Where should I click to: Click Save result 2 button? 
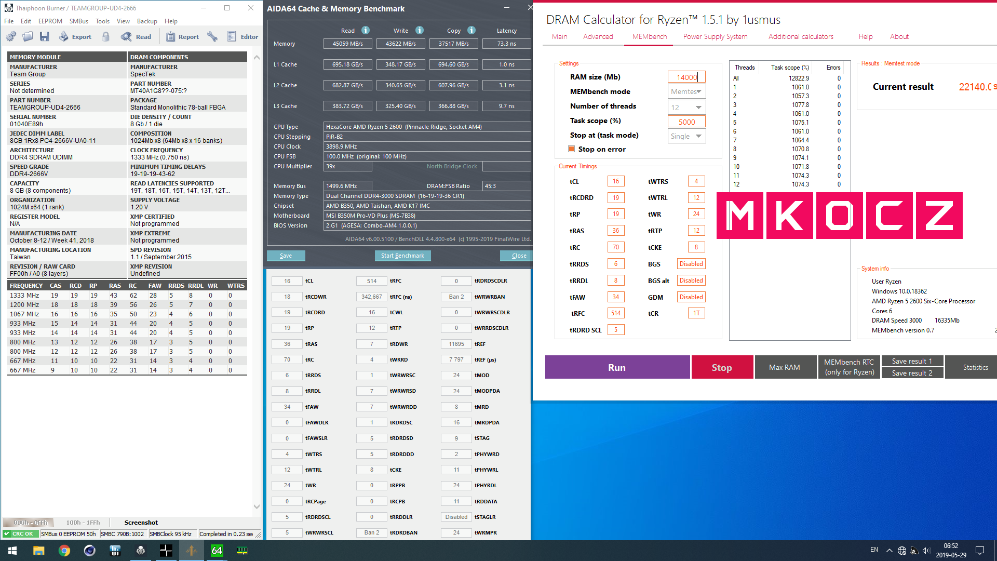[x=912, y=373]
